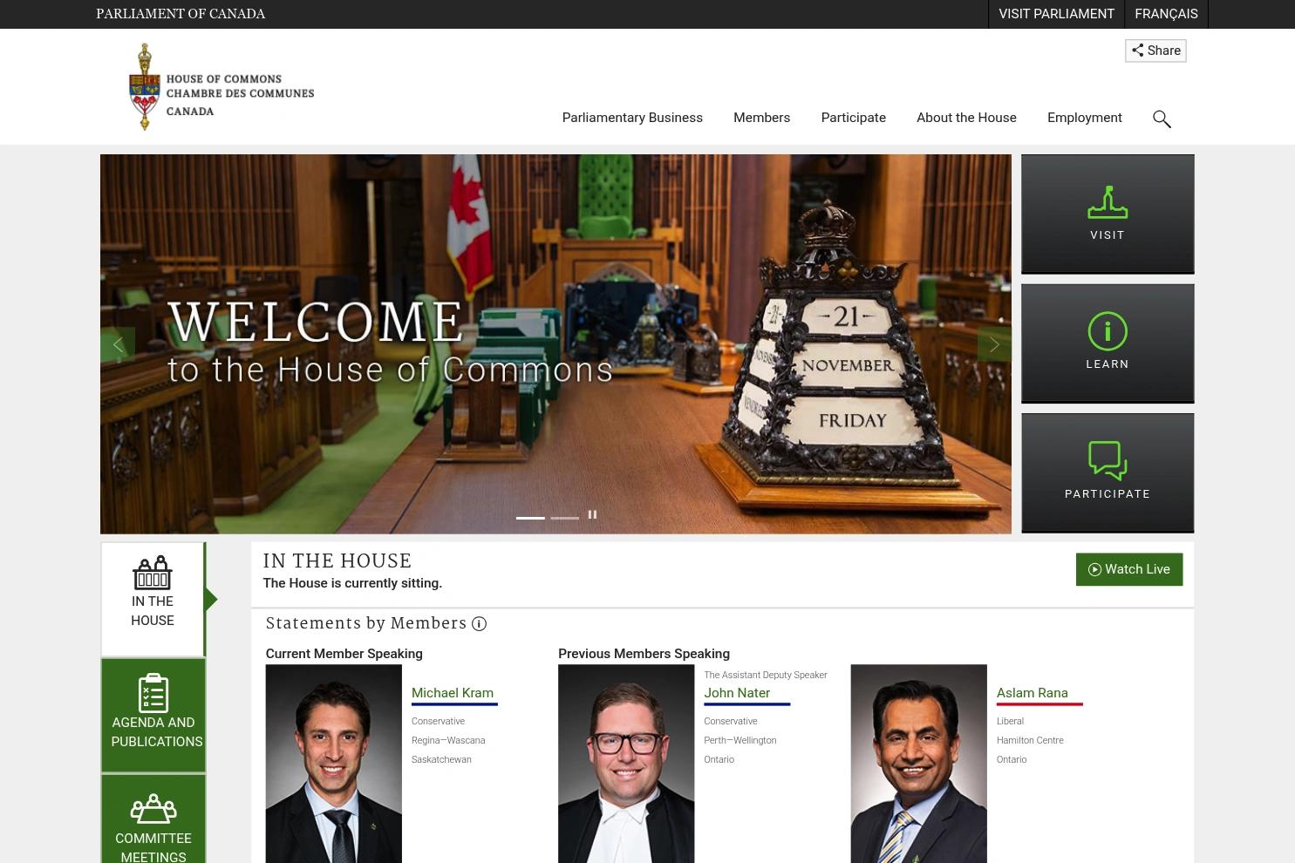Pause the carousel slideshow
Viewport: 1295px width, 863px height.
click(x=592, y=514)
